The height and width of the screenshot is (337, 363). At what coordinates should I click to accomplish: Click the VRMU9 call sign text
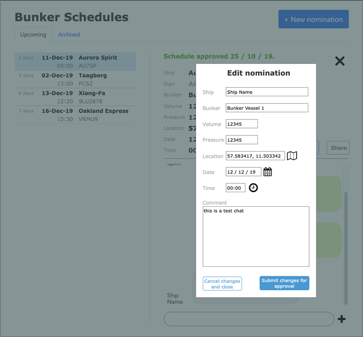[x=88, y=119]
